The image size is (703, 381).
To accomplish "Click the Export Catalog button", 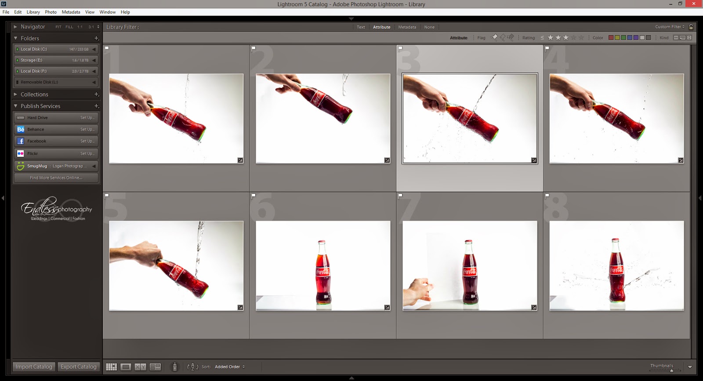I will 79,367.
